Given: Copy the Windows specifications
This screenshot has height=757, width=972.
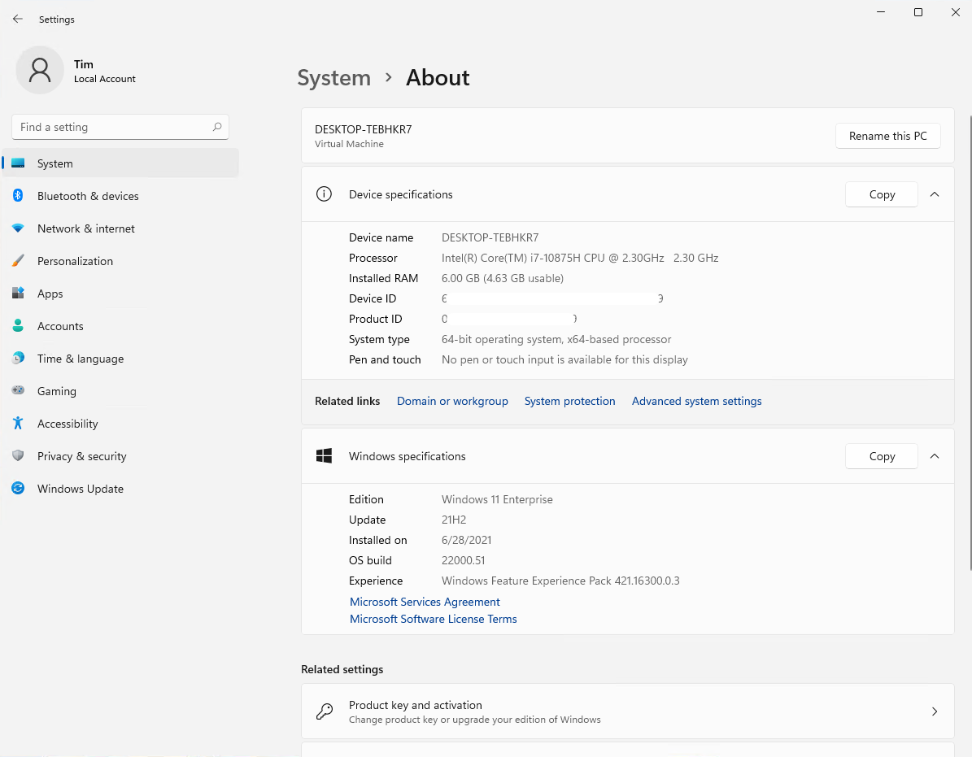Looking at the screenshot, I should [x=882, y=456].
